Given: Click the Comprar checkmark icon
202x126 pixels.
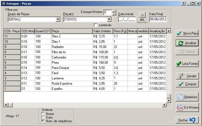Looking at the screenshot, I should [x=181, y=84].
